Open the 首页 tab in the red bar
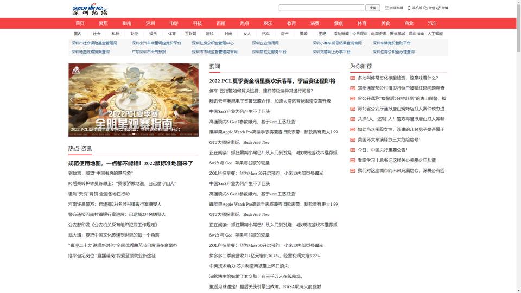The image size is (521, 293). coord(80,23)
